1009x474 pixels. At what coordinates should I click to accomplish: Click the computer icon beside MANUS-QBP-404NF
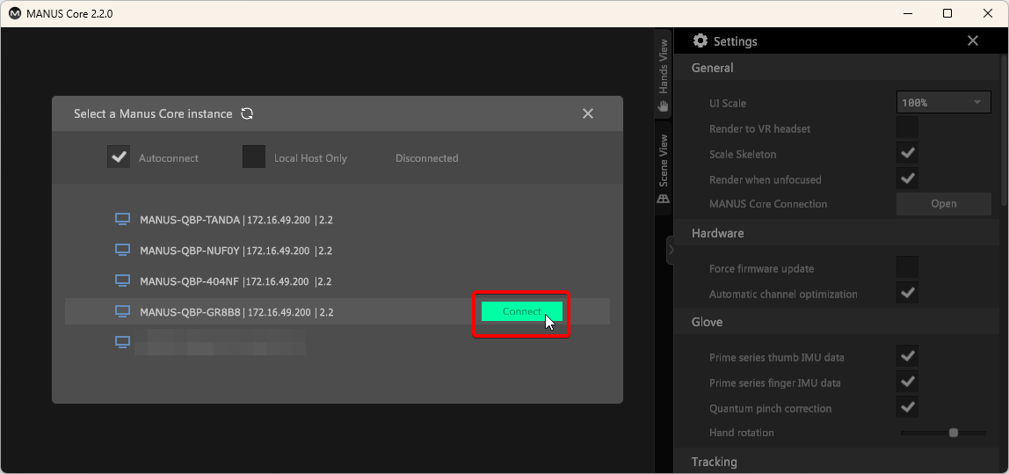point(123,281)
